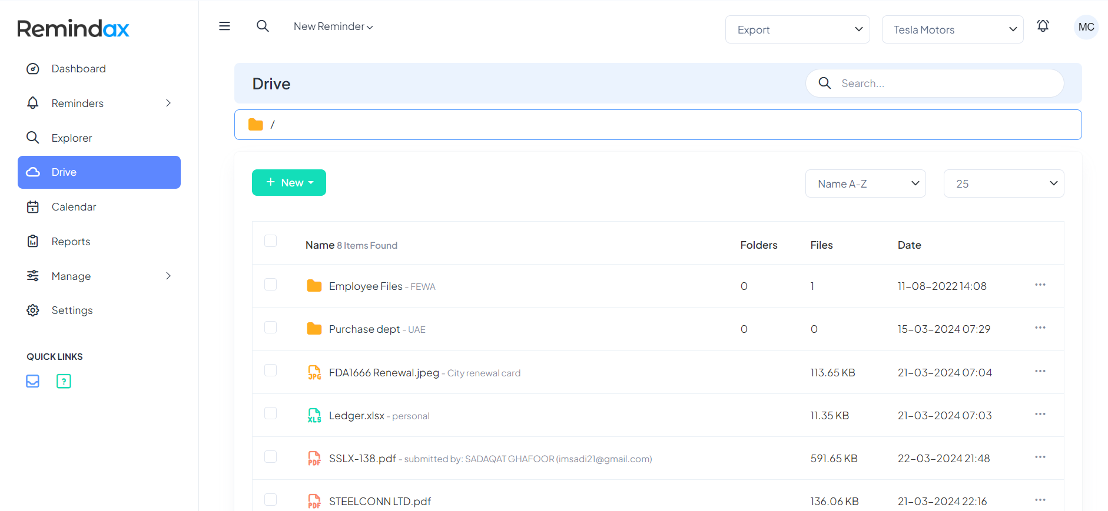
Task: Tick the checkbox for SSLX-138.pdf
Action: click(x=271, y=457)
